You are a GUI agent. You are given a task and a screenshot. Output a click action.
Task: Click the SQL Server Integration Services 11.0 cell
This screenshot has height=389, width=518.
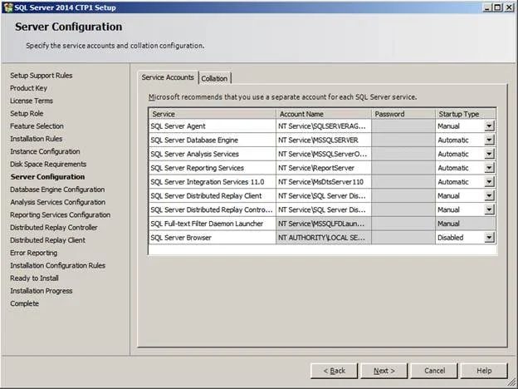click(x=213, y=181)
